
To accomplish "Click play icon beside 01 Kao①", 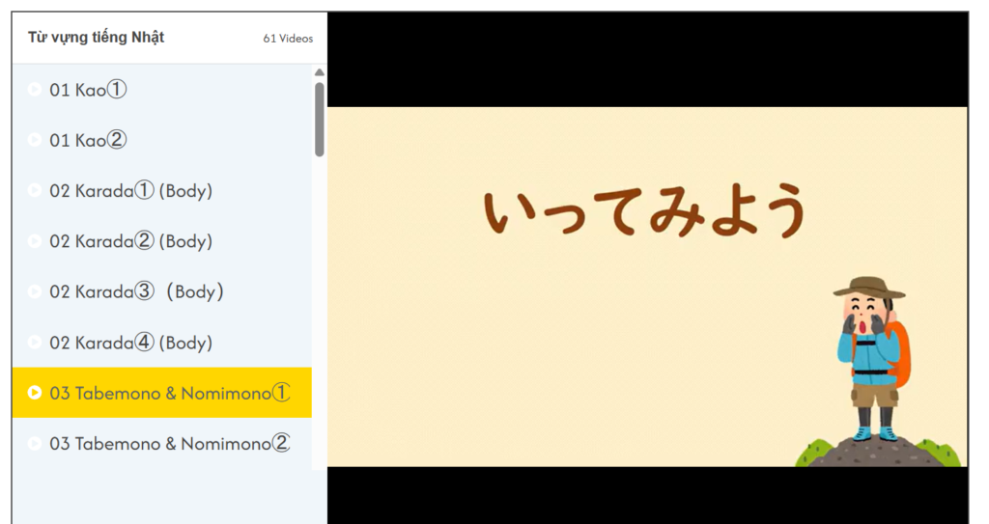I will (35, 90).
